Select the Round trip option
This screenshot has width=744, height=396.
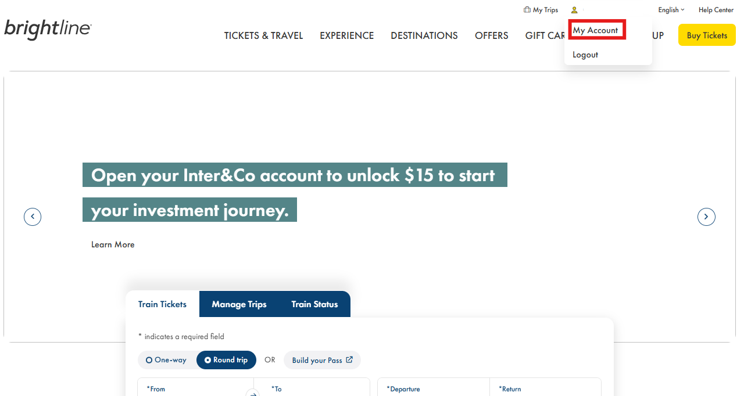(226, 360)
